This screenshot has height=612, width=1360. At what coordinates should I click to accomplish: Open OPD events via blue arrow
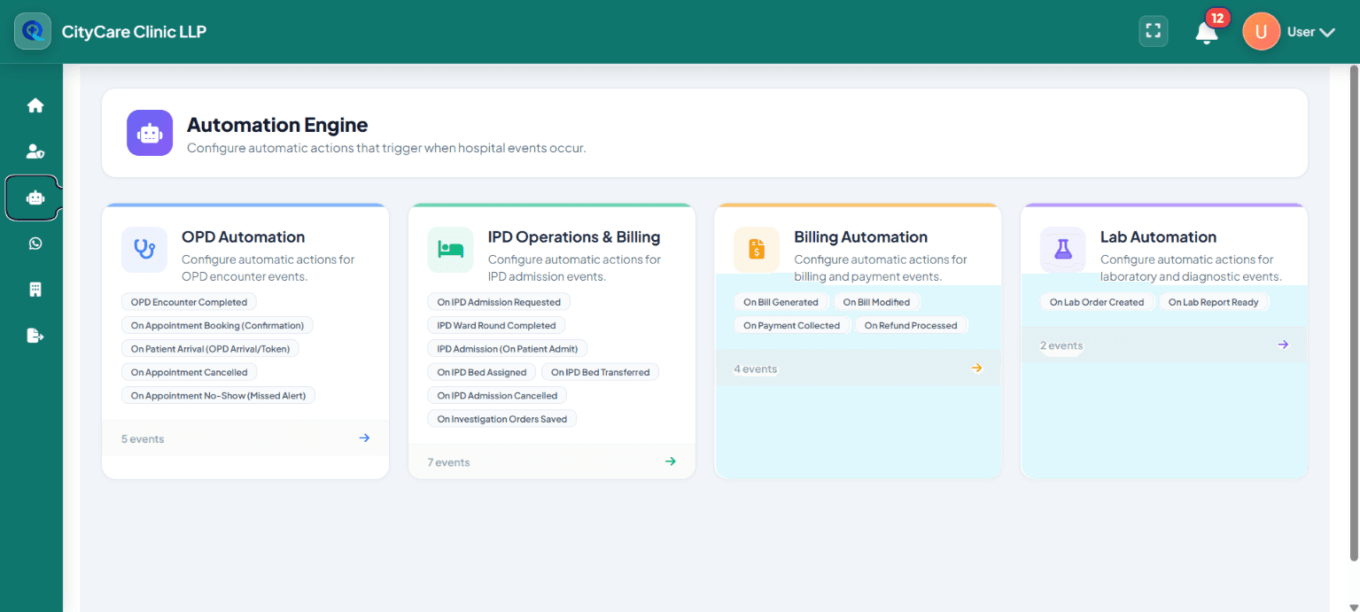[x=364, y=438]
